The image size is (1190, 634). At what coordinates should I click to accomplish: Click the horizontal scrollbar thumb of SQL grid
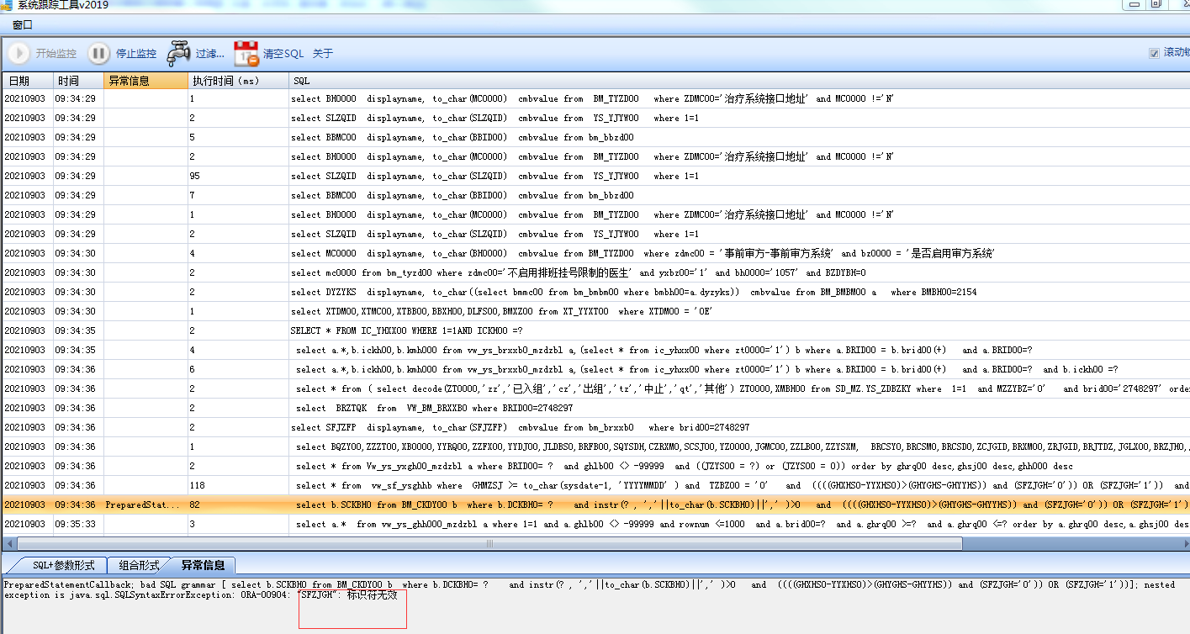[488, 544]
